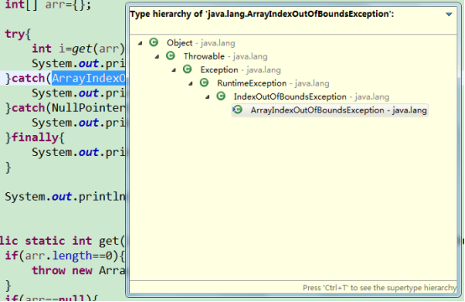The image size is (465, 302).
Task: Collapse the IndexOutOfBoundsException tree node
Action: pyautogui.click(x=207, y=97)
